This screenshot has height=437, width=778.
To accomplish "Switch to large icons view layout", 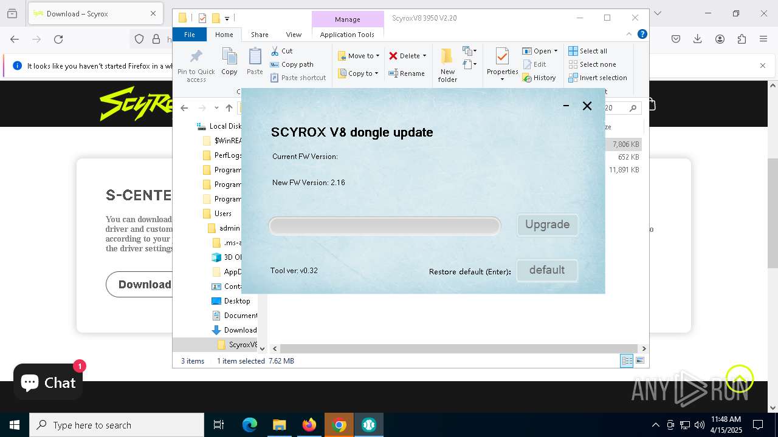I will 639,361.
